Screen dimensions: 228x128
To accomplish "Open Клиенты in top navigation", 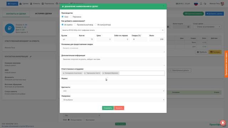I will point(35,4).
